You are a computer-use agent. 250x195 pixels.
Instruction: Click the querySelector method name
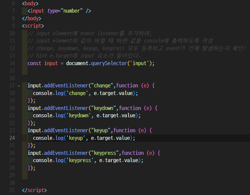(109, 63)
